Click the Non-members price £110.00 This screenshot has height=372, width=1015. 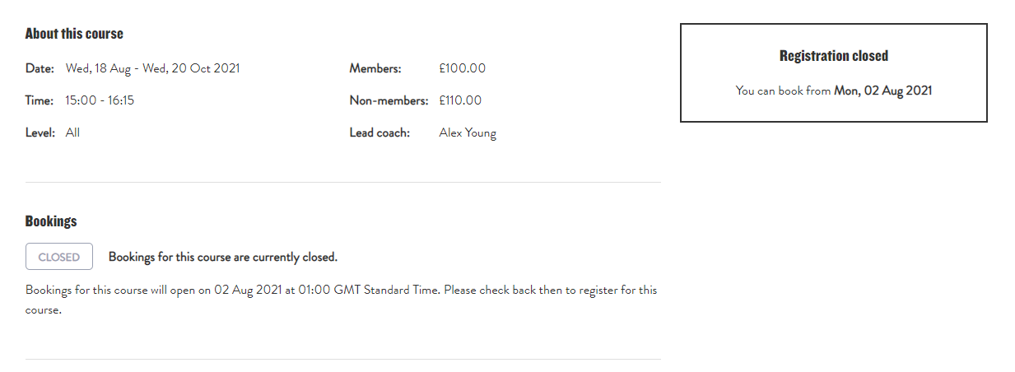click(460, 100)
